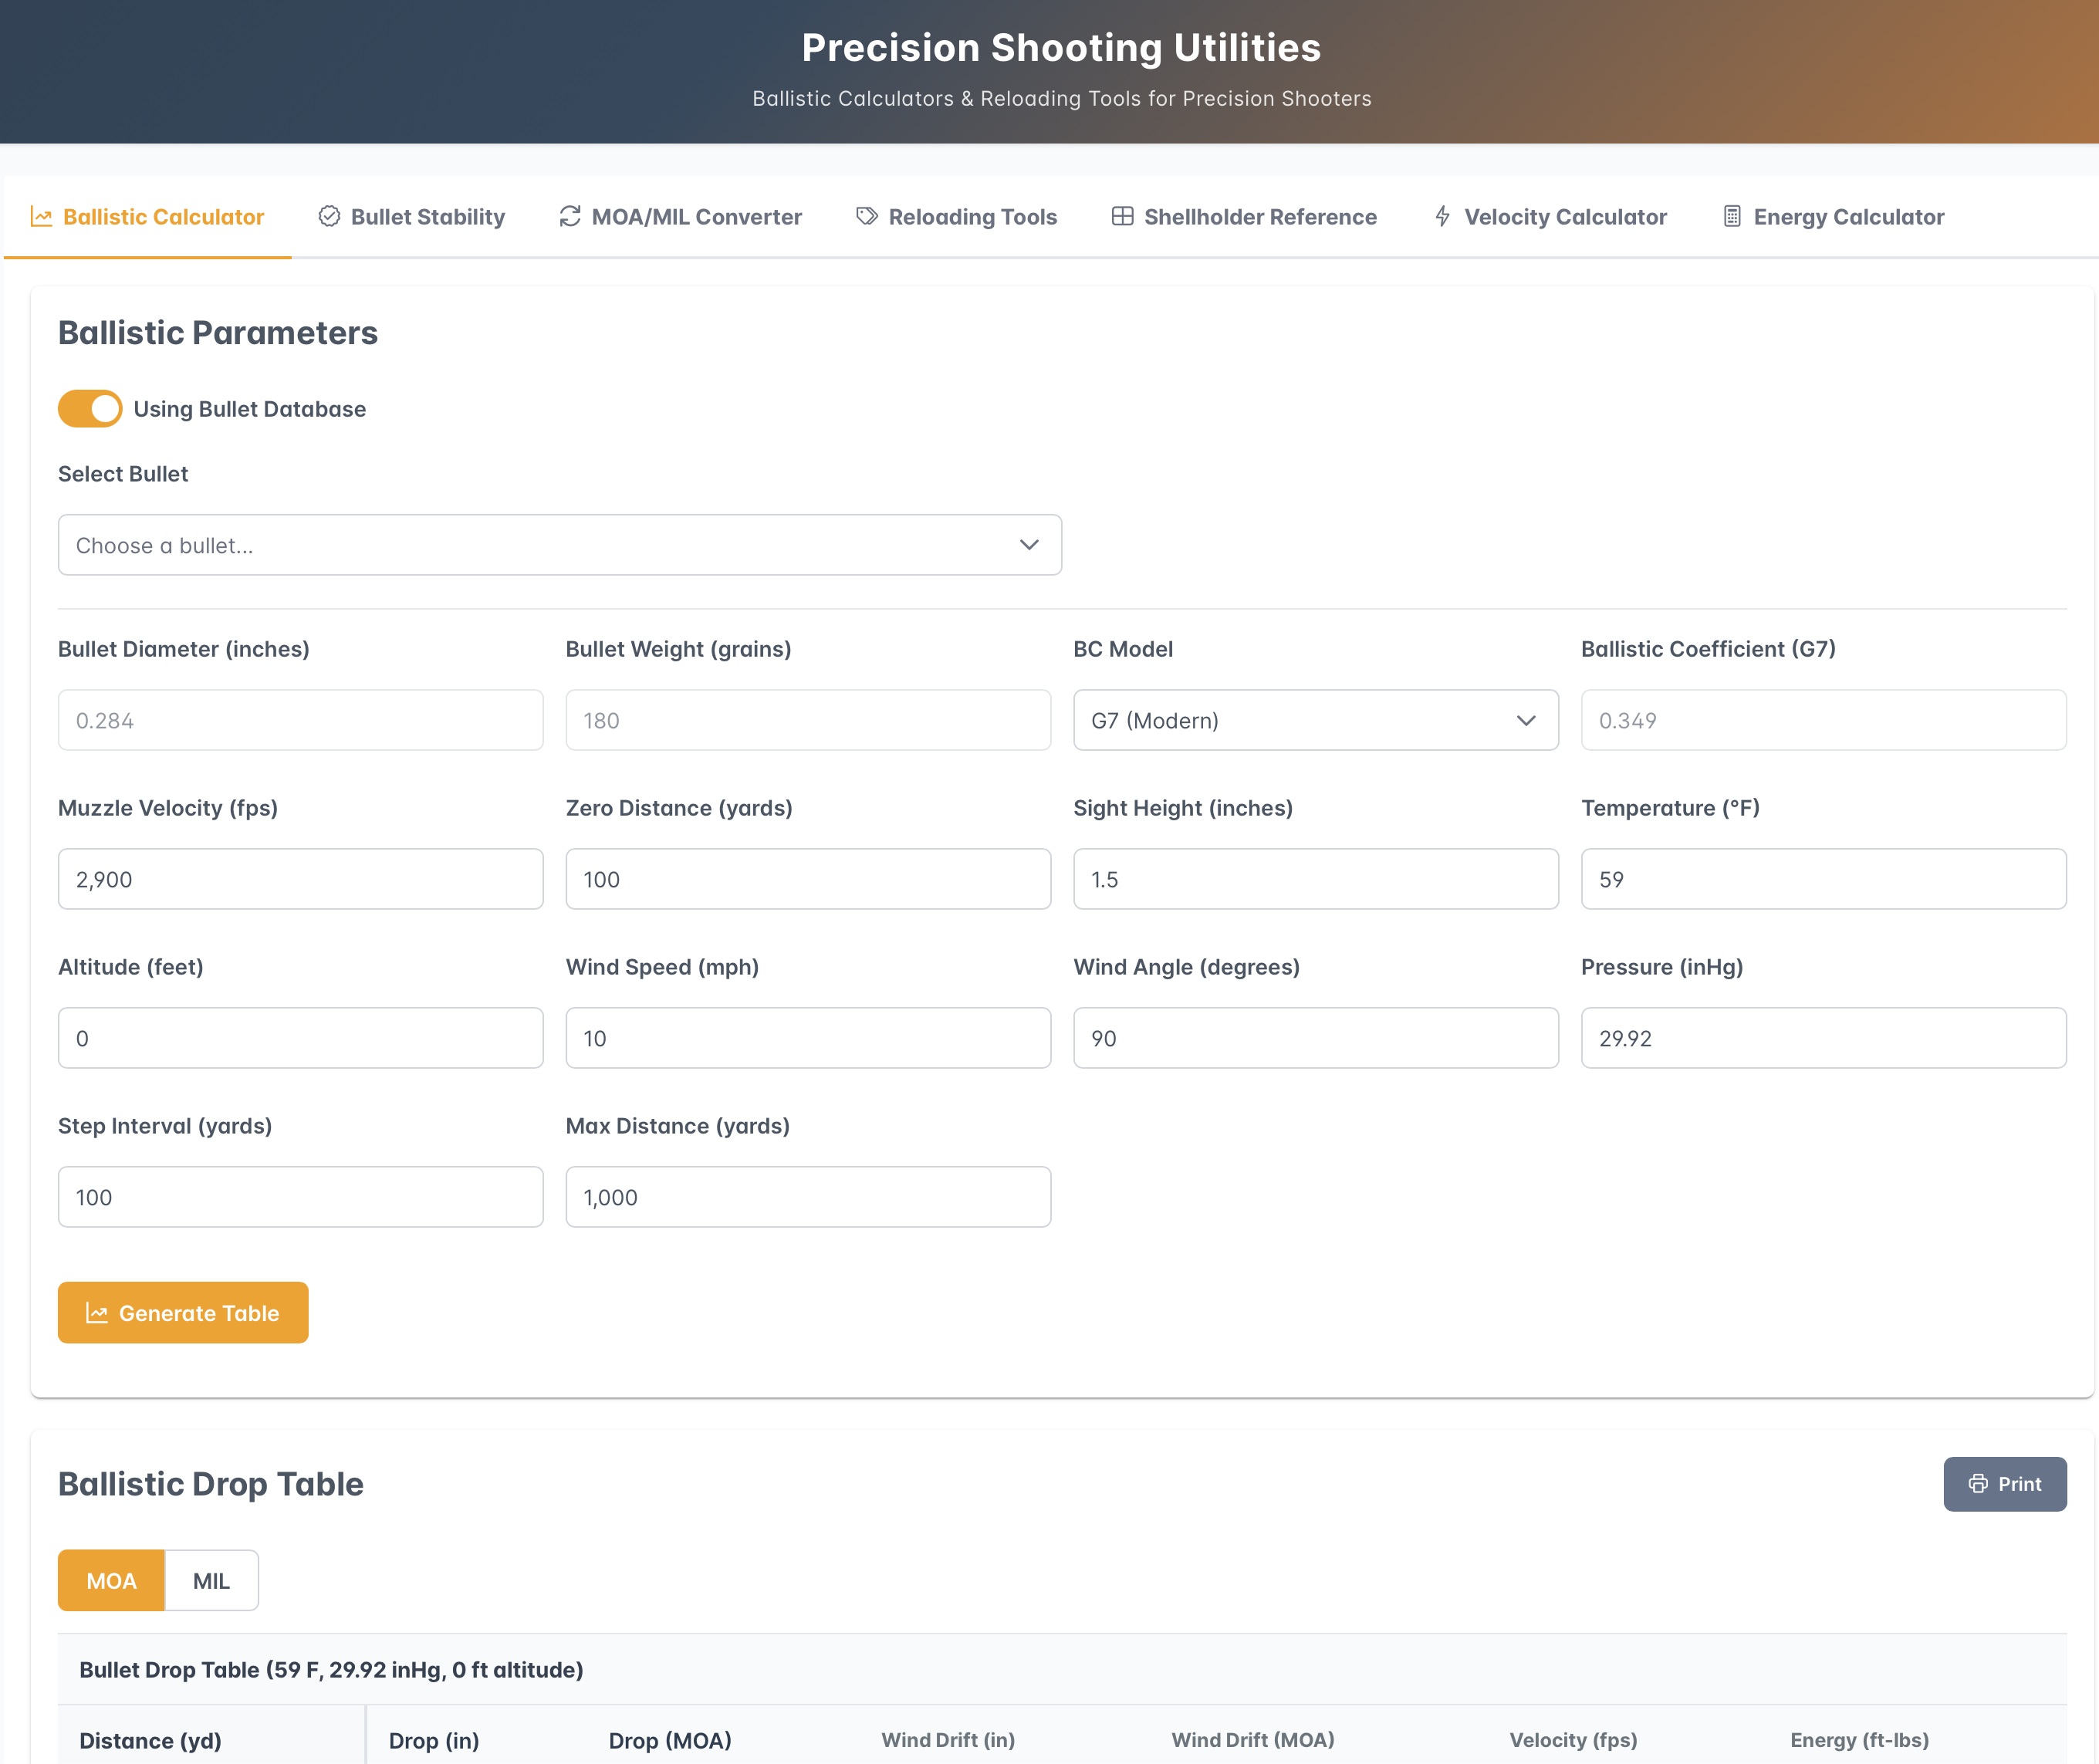Open the Shellholder Reference tab
This screenshot has height=1764, width=2099.
tap(1259, 217)
